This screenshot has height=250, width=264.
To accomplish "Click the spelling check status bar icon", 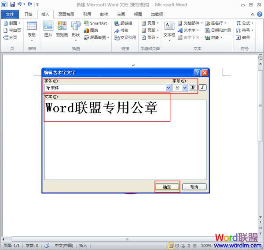I will point(47,246).
